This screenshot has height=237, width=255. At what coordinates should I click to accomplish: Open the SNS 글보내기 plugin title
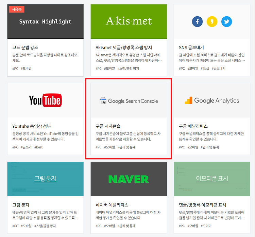pyautogui.click(x=191, y=48)
